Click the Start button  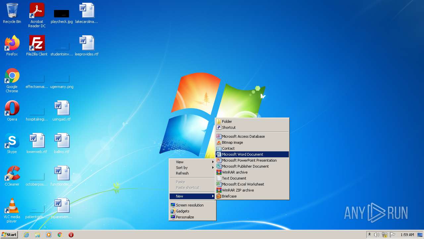(x=9, y=235)
